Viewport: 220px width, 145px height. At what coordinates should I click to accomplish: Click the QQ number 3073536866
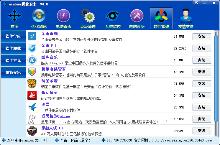[x=123, y=140]
